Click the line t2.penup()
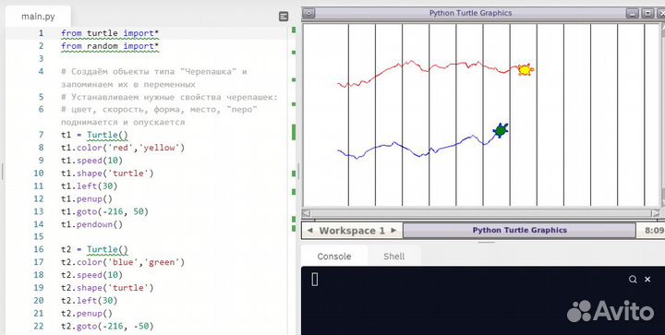The height and width of the screenshot is (335, 665). point(87,314)
